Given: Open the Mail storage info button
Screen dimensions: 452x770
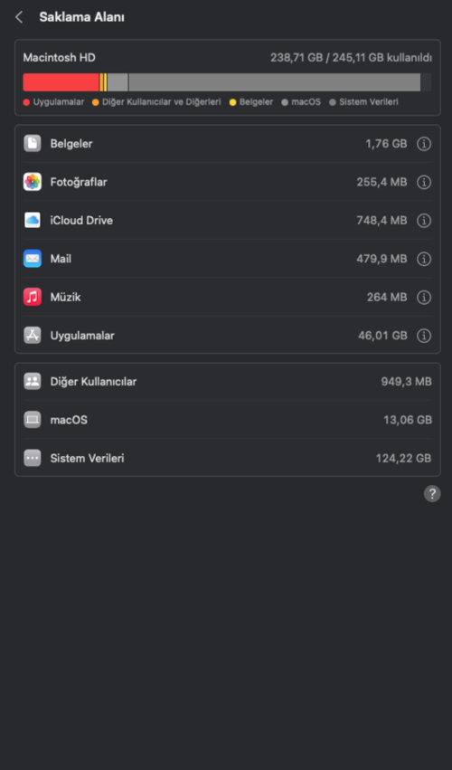Looking at the screenshot, I should 424,259.
